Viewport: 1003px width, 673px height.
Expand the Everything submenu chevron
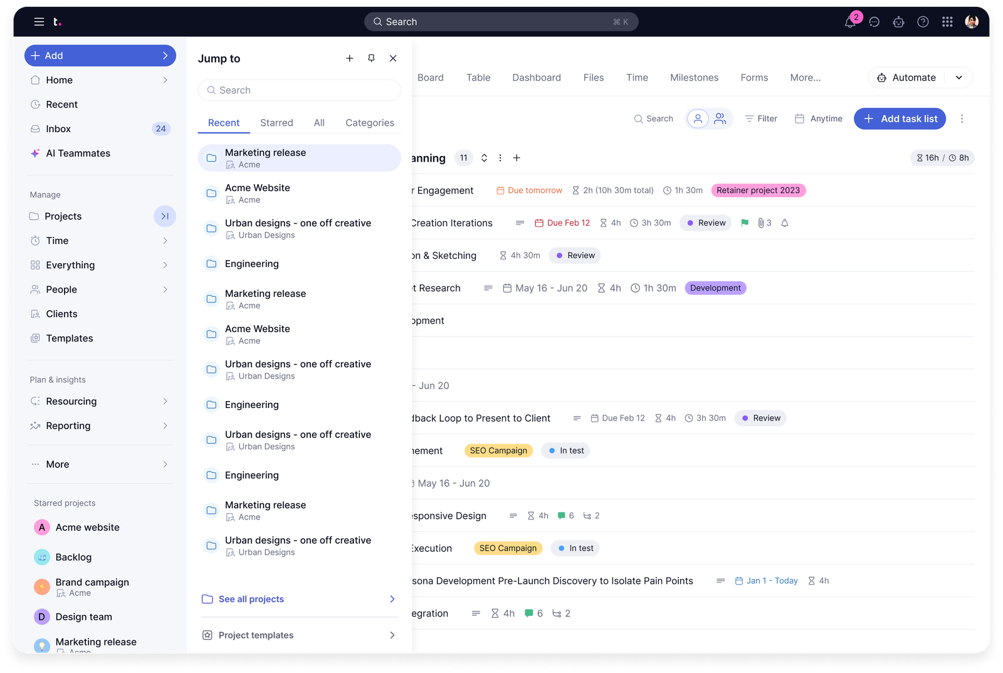click(x=165, y=265)
